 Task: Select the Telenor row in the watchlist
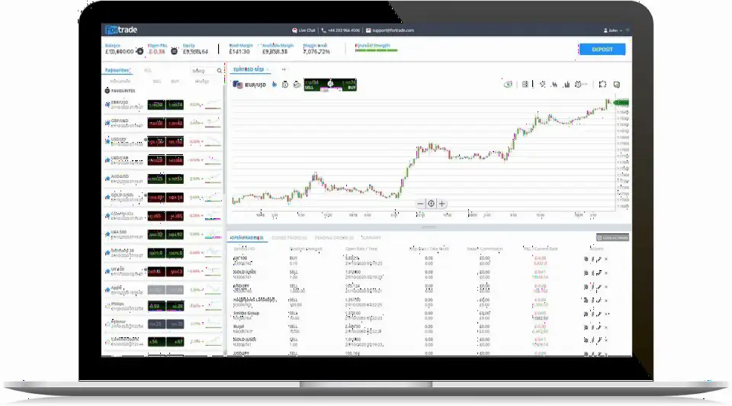[x=162, y=324]
